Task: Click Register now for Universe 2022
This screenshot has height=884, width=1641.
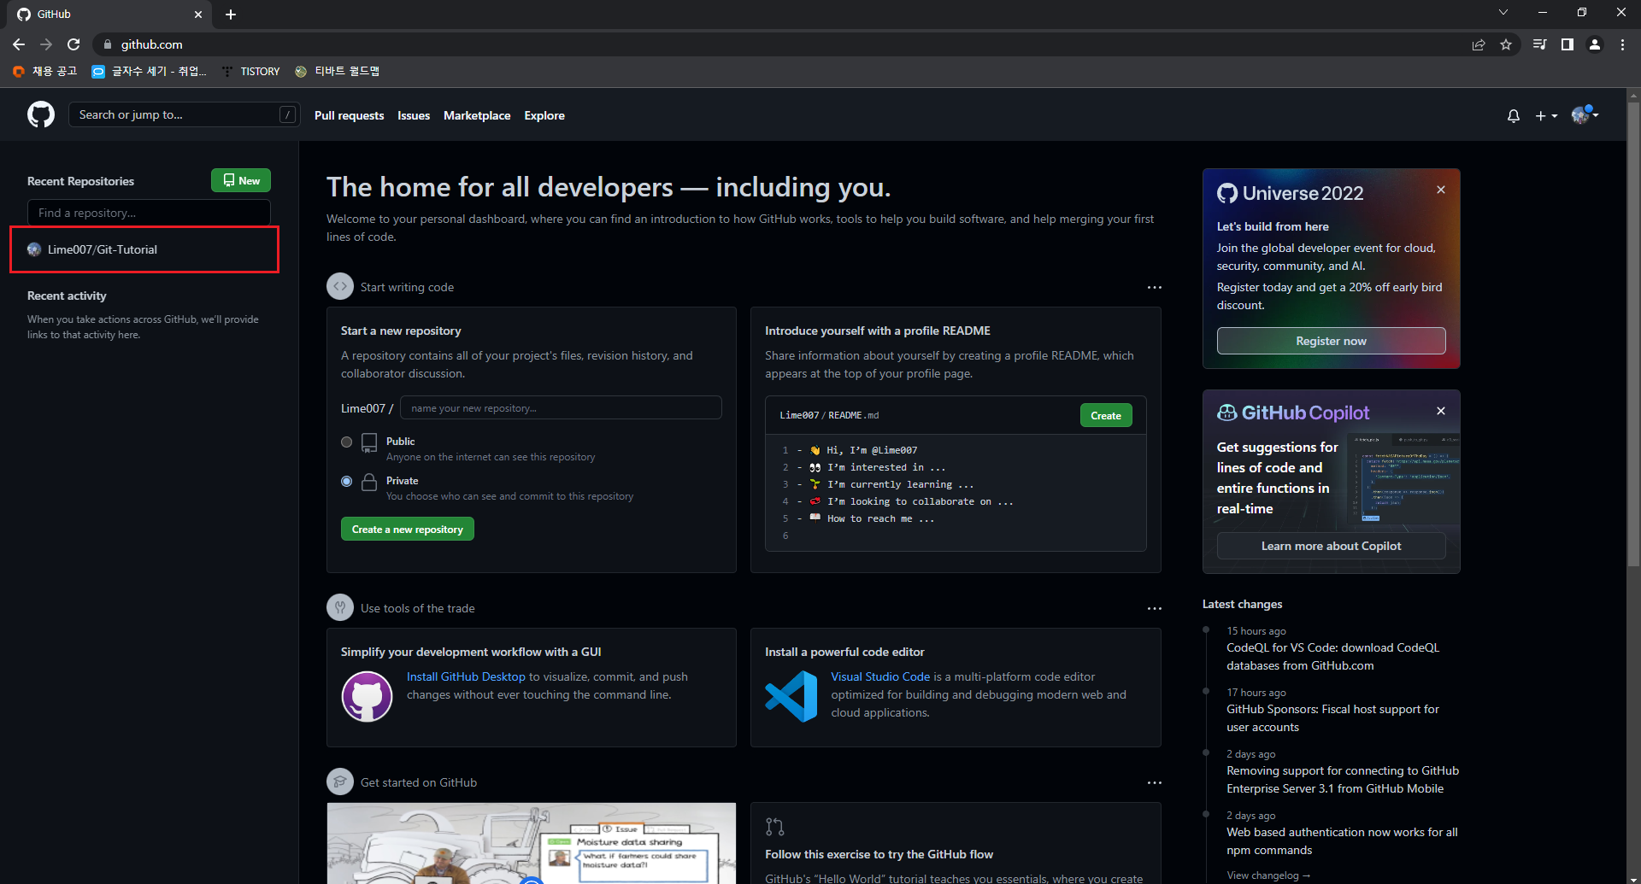Action: pos(1331,341)
